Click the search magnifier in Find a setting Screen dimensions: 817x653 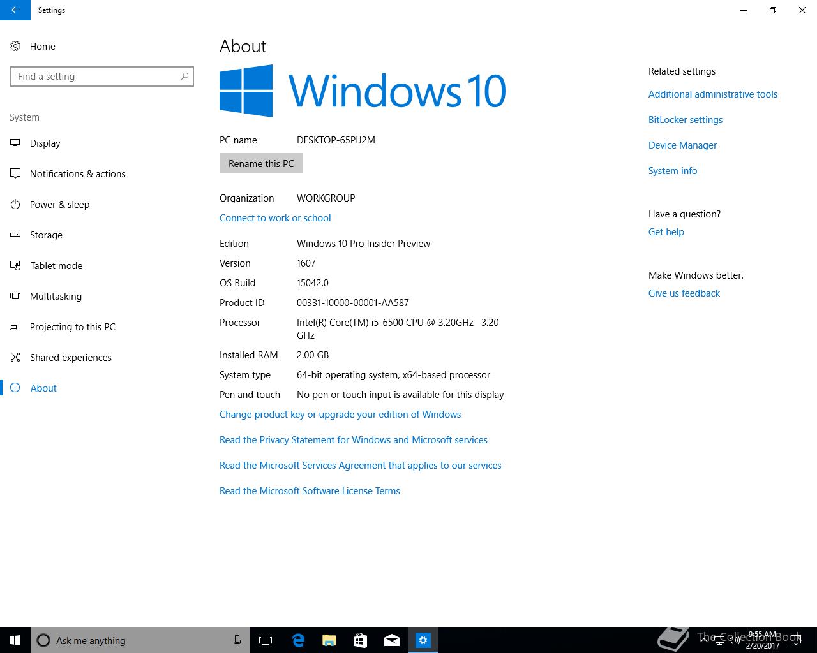(184, 77)
